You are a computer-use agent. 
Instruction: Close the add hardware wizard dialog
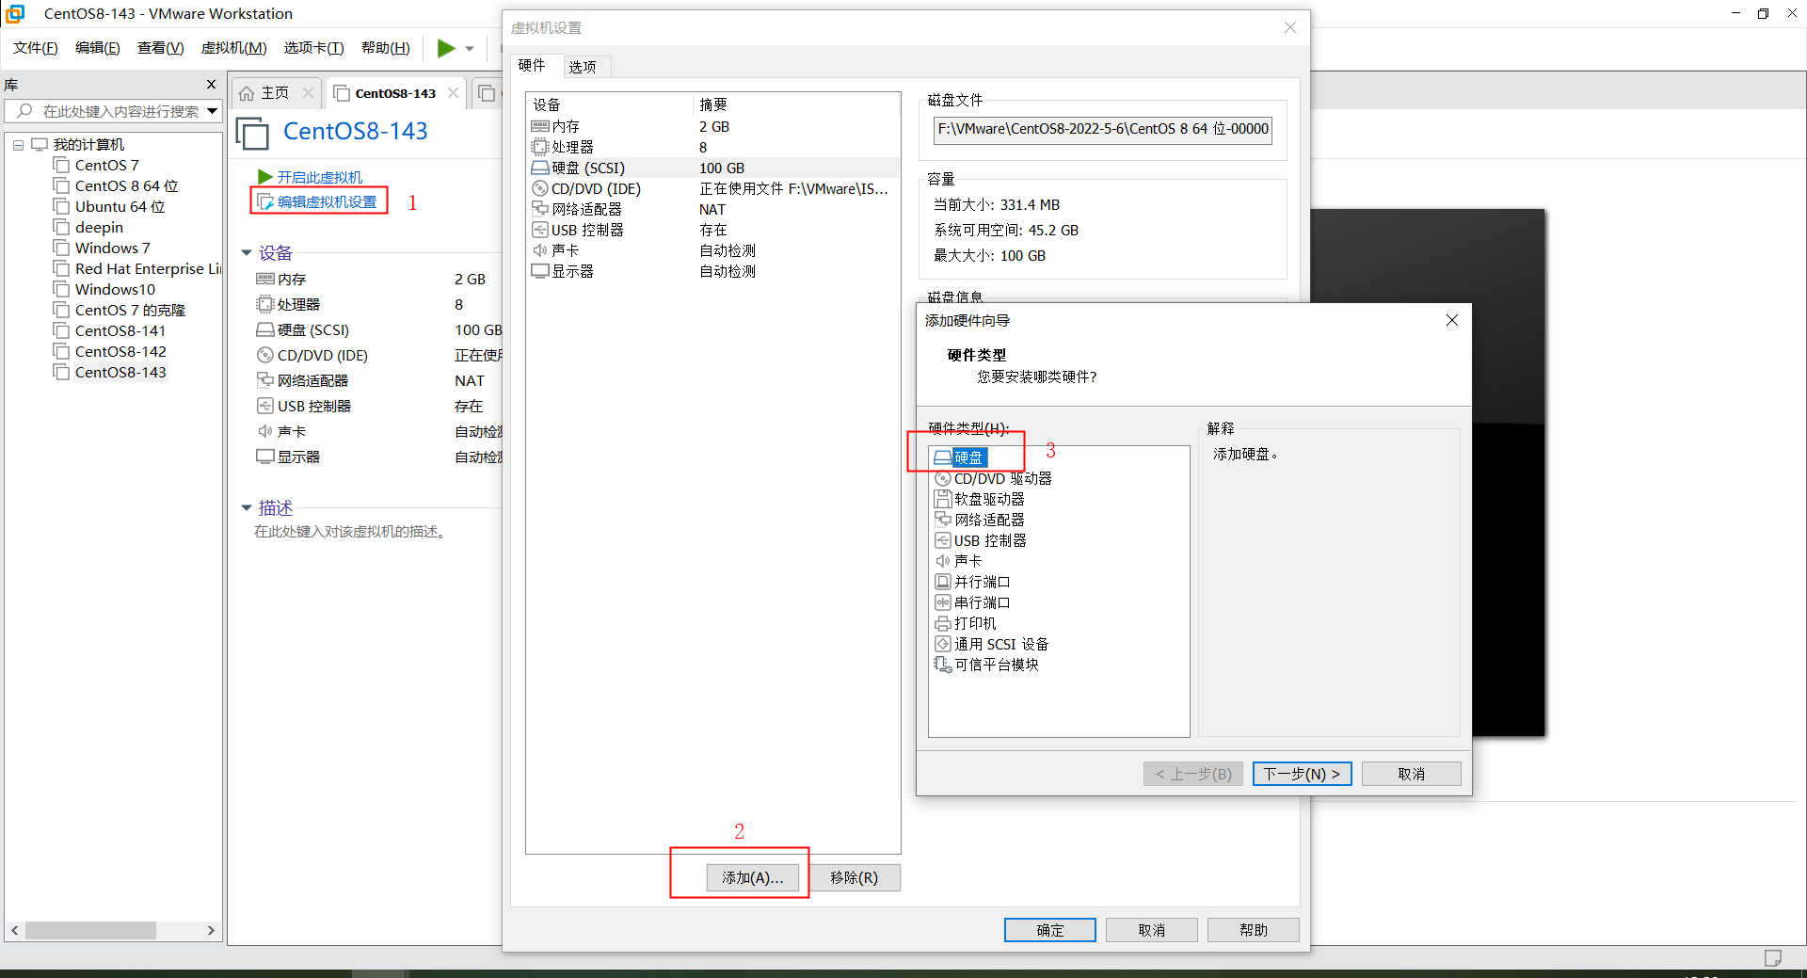tap(1452, 320)
